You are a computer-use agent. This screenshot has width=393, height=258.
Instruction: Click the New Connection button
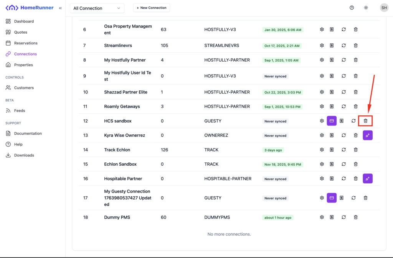[152, 8]
